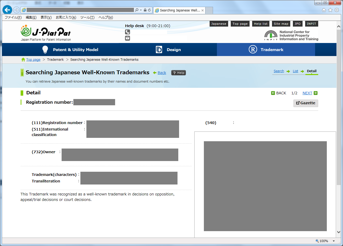Click the J-PlatPat logo
343x246 pixels.
tap(46, 33)
